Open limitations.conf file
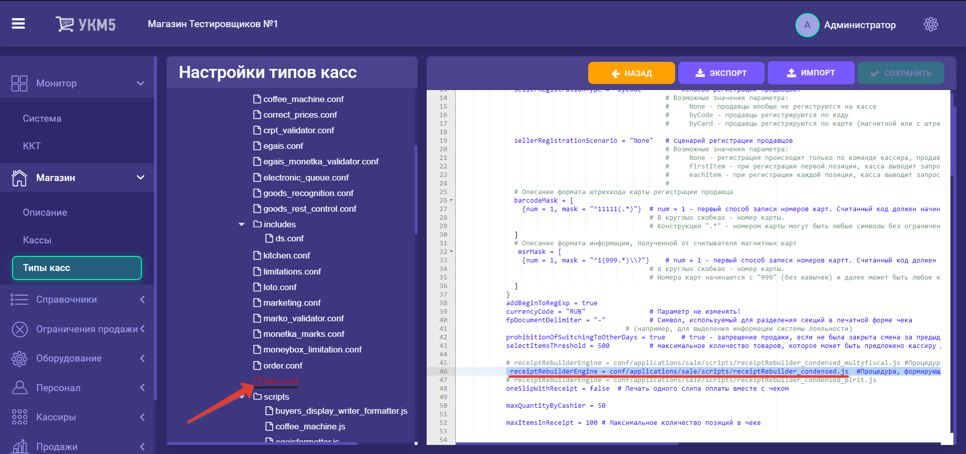This screenshot has height=454, width=966. (x=292, y=271)
